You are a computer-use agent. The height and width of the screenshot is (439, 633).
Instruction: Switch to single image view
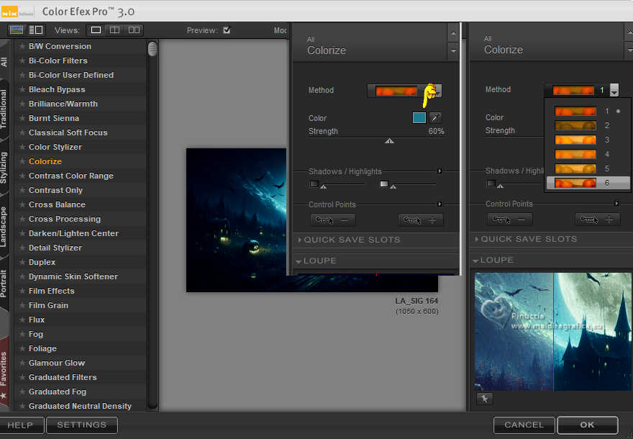click(x=95, y=30)
